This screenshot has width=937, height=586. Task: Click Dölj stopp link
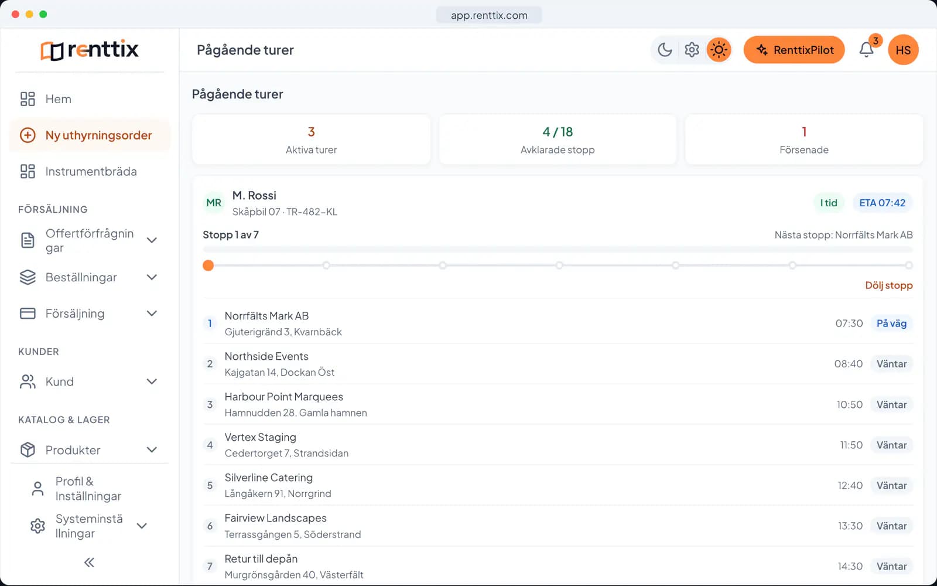pos(888,285)
